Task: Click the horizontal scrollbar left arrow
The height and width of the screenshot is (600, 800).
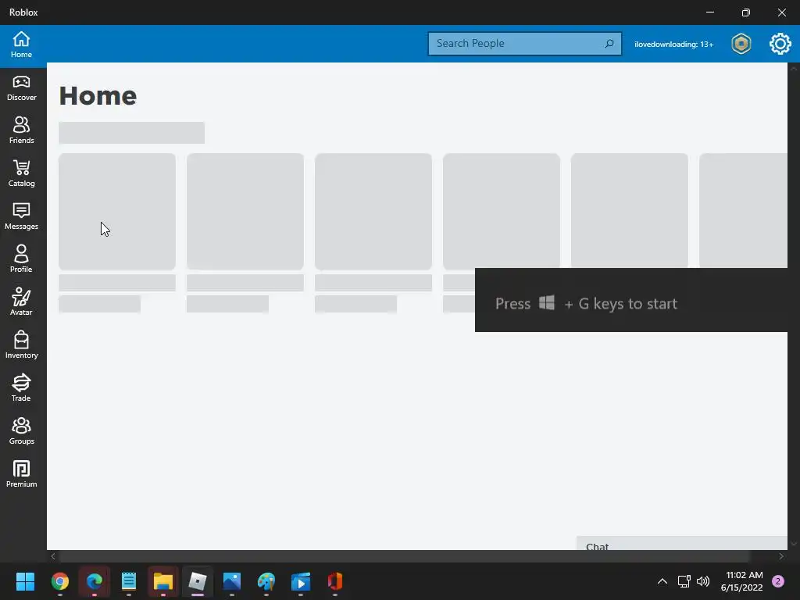Action: click(x=53, y=556)
